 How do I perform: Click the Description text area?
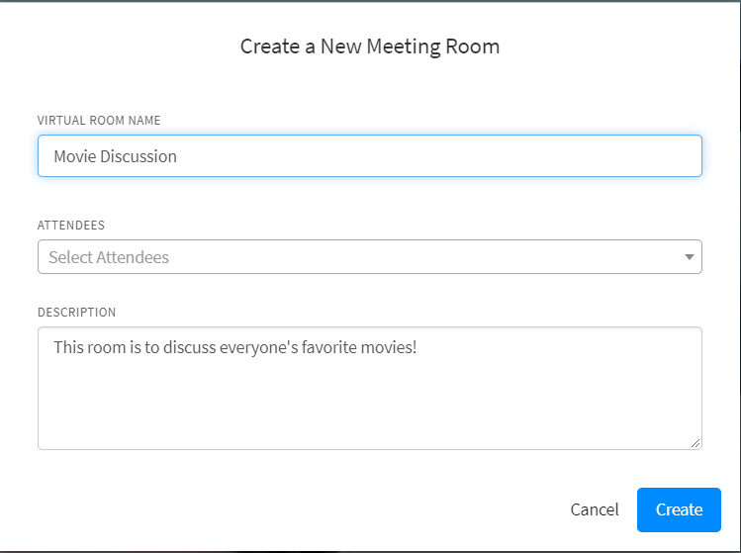pyautogui.click(x=370, y=388)
